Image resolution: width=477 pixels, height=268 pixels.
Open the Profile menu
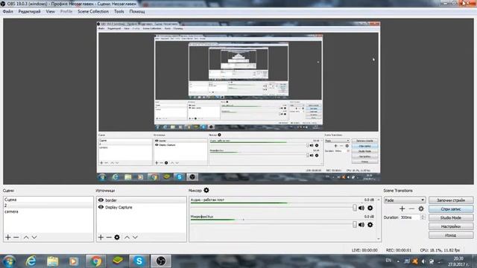(x=66, y=12)
